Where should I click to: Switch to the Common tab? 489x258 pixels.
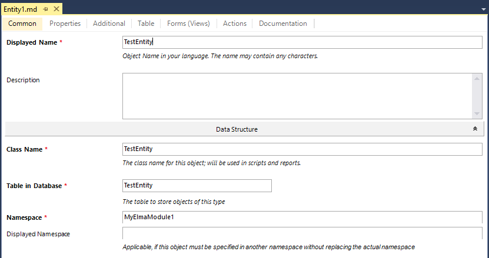point(22,24)
